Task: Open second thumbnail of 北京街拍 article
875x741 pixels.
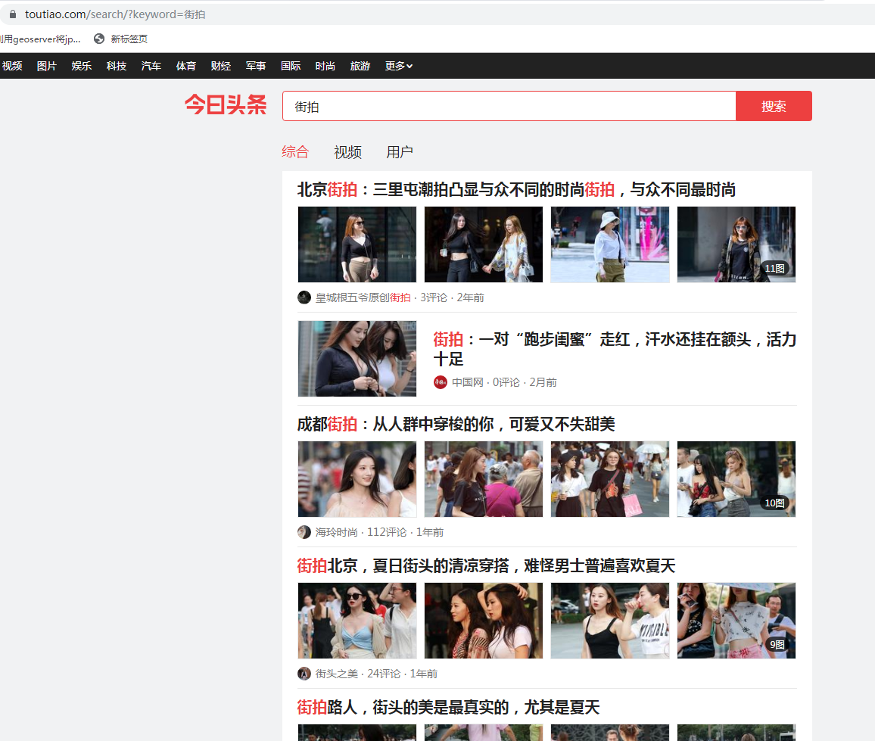Action: pyautogui.click(x=483, y=244)
